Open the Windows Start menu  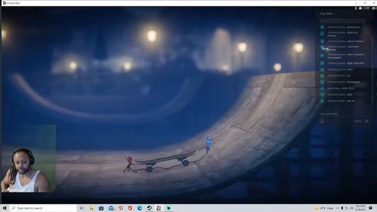pos(5,208)
